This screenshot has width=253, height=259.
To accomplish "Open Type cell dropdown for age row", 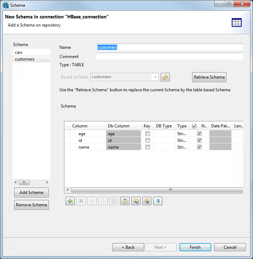I will 182,134.
